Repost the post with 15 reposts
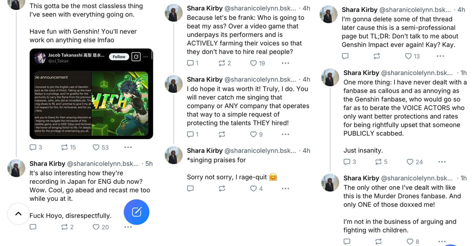 coord(64,147)
